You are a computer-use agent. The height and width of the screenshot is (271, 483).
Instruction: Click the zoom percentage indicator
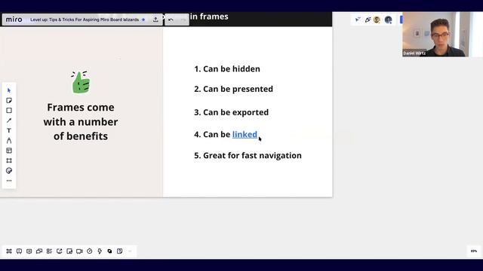[x=474, y=251]
